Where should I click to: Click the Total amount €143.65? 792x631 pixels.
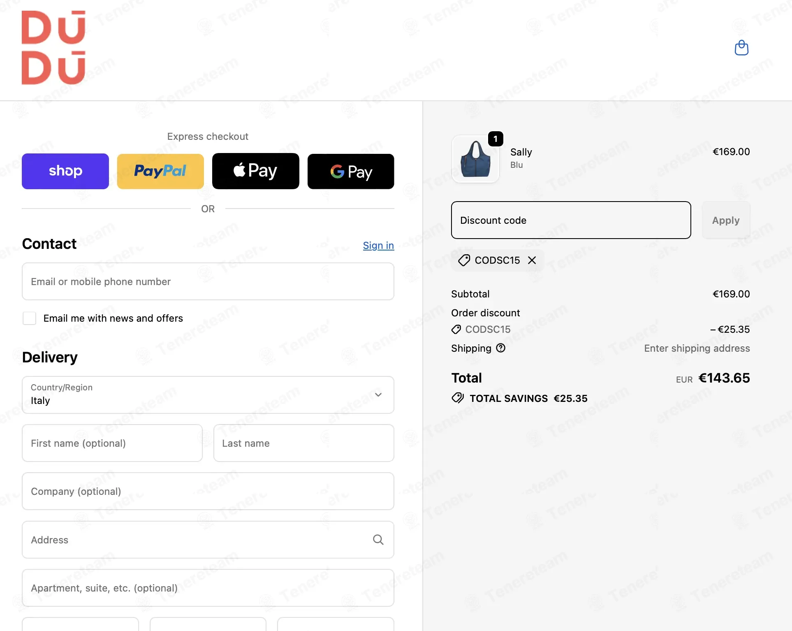pyautogui.click(x=724, y=378)
